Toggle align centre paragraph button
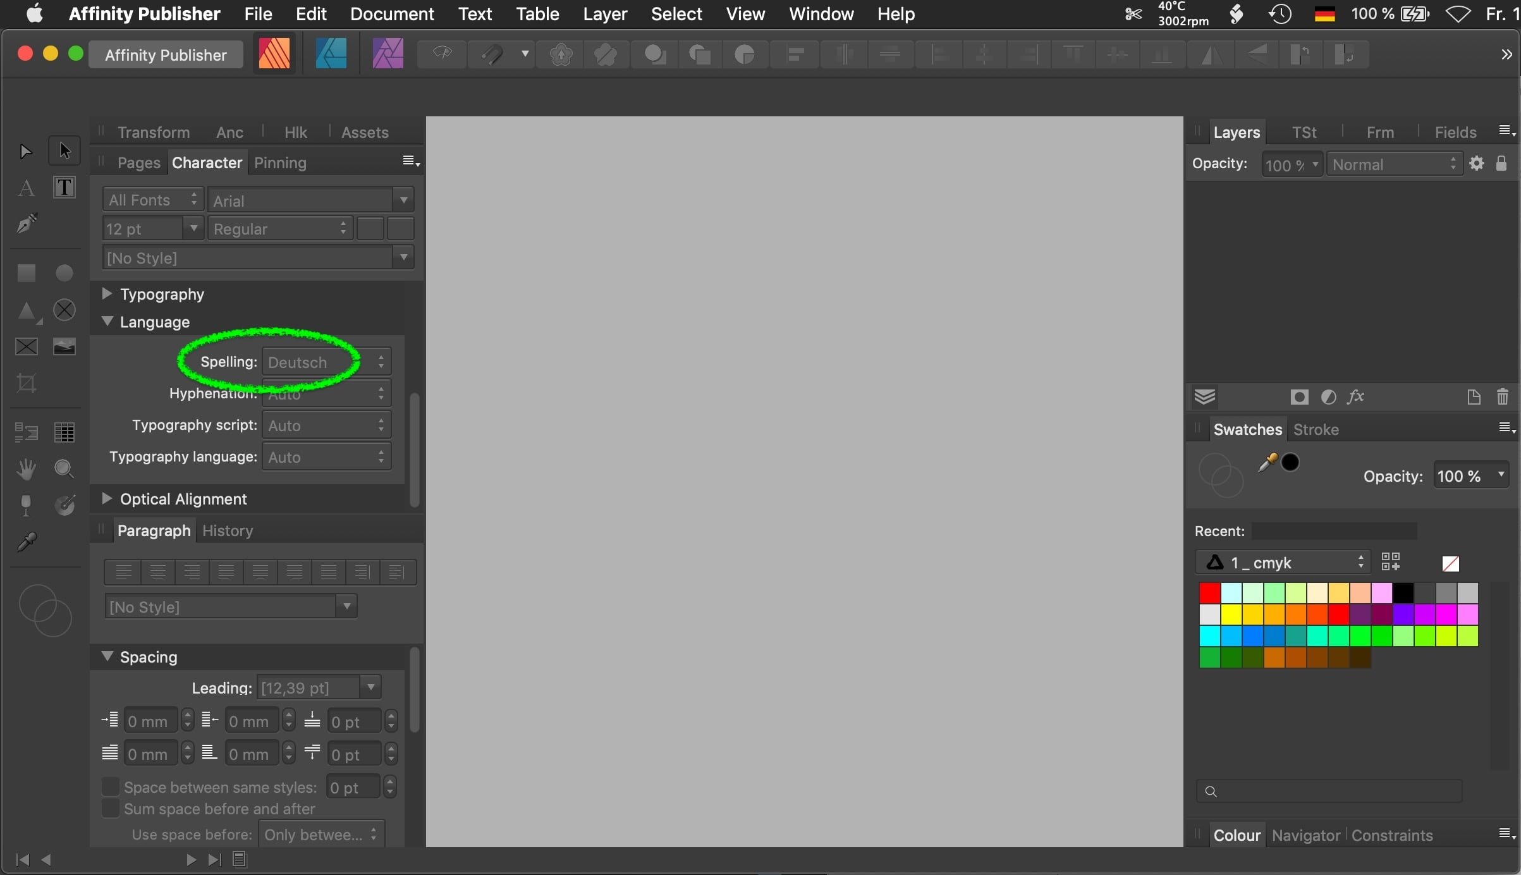The height and width of the screenshot is (875, 1521). [157, 572]
